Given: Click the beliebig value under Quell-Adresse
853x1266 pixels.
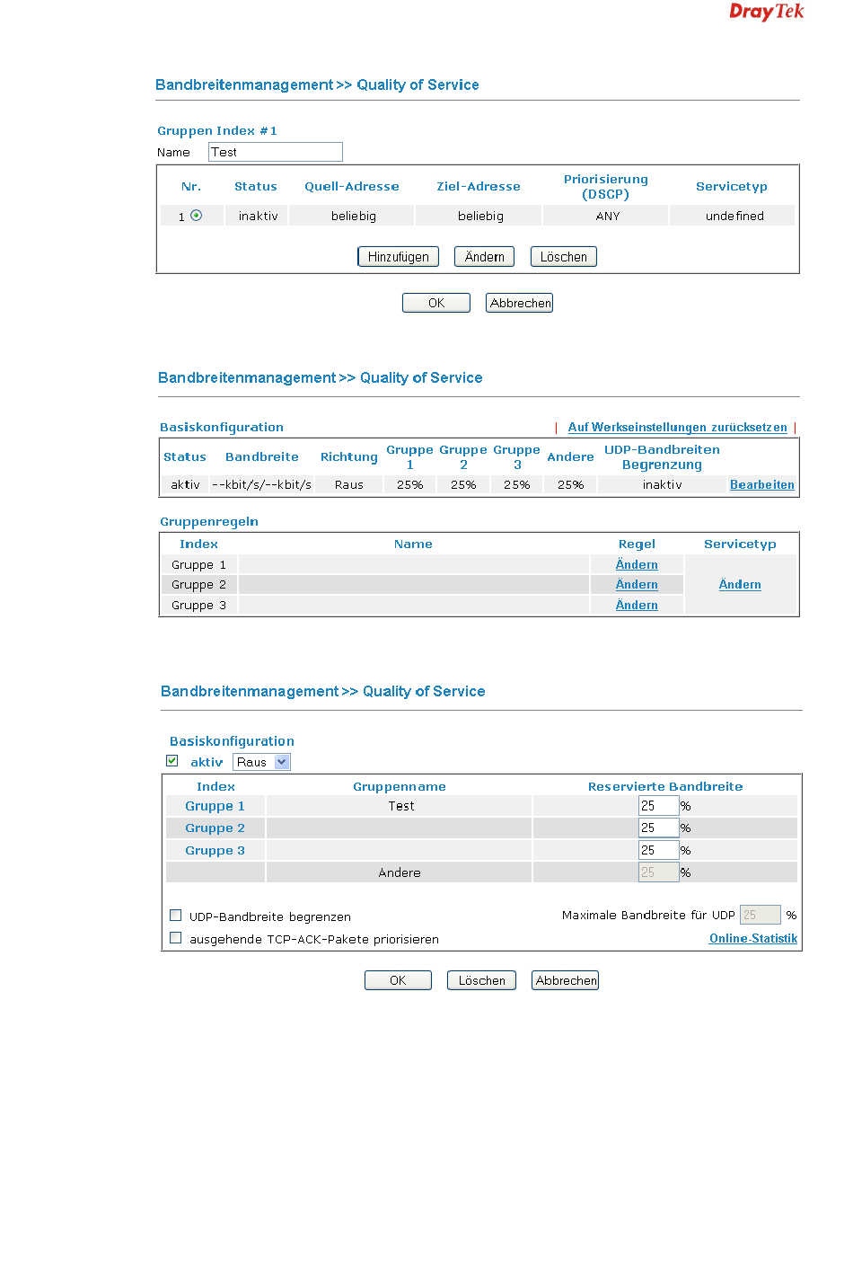Looking at the screenshot, I should 353,216.
